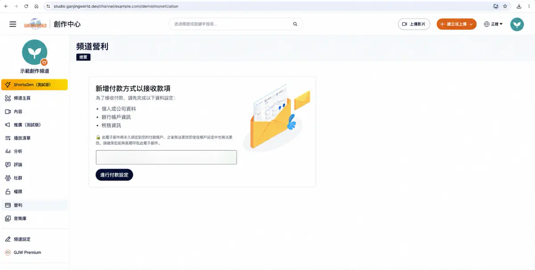The image size is (535, 270).
Task: Open 播放清單 in sidebar
Action: [34, 138]
